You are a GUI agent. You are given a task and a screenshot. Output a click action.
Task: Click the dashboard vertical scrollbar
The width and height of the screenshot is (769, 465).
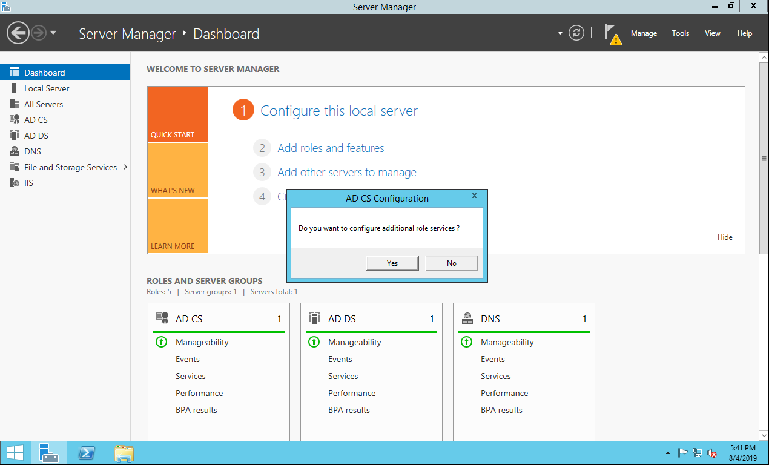click(764, 159)
